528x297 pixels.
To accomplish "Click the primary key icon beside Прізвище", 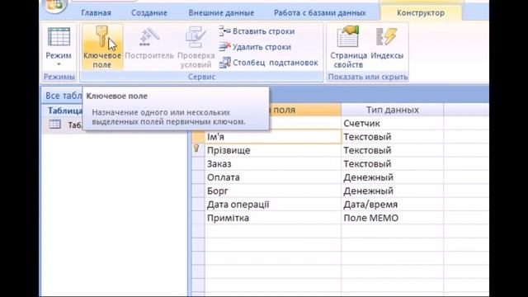I will [x=196, y=148].
